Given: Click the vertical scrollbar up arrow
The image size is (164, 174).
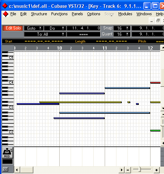Looking at the screenshot, I should pyautogui.click(x=163, y=48).
